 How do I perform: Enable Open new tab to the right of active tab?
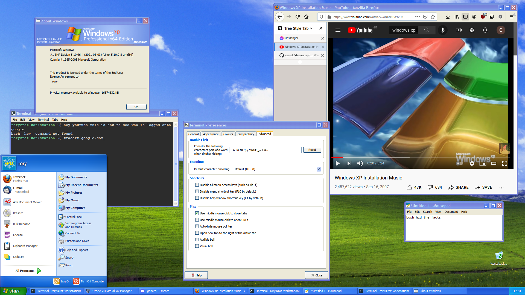coord(197,233)
